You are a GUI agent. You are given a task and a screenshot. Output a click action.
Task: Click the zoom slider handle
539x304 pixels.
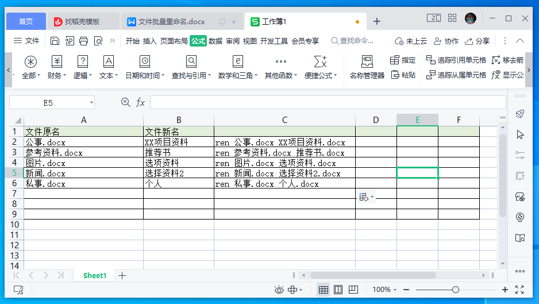click(x=455, y=290)
